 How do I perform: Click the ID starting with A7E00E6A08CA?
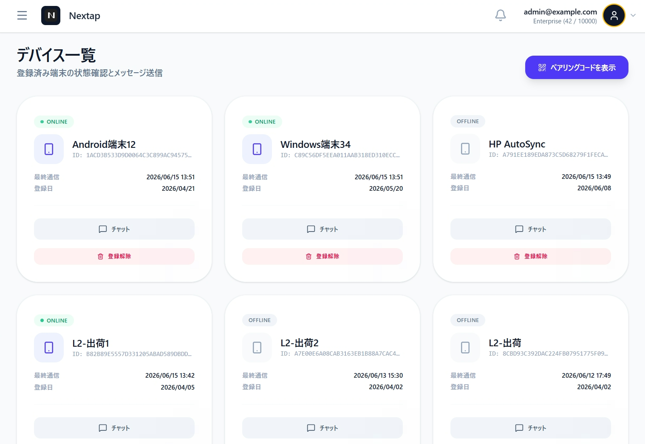[340, 354]
